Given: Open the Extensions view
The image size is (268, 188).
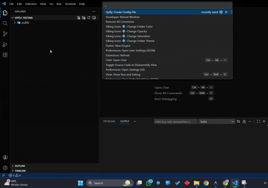Looking at the screenshot, I should point(5,55).
